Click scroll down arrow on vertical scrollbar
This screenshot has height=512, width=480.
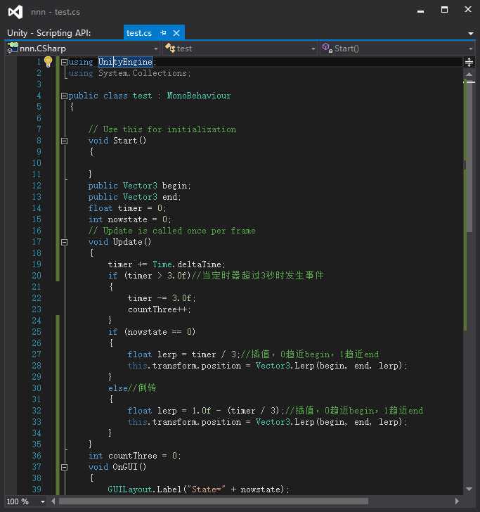coord(469,489)
